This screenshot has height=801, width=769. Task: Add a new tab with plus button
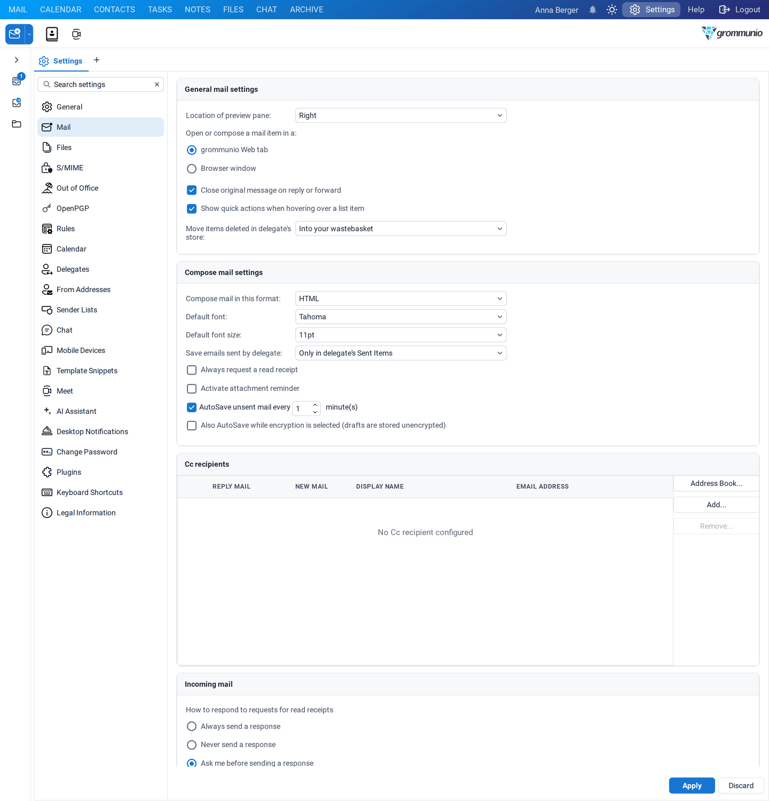click(x=97, y=60)
